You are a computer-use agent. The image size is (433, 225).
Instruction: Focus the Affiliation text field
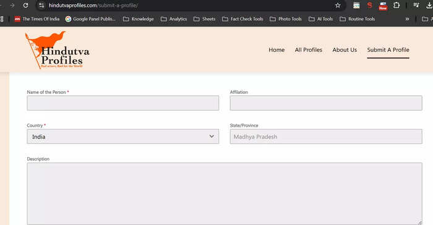(326, 103)
